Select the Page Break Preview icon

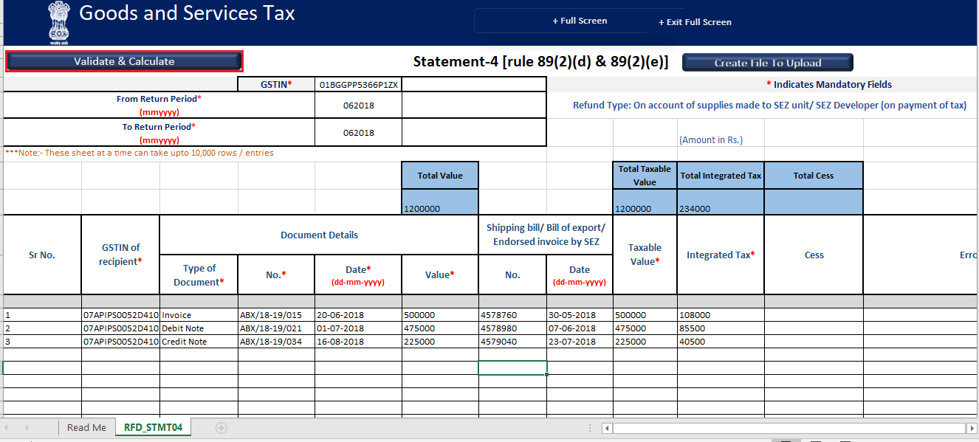click(845, 440)
